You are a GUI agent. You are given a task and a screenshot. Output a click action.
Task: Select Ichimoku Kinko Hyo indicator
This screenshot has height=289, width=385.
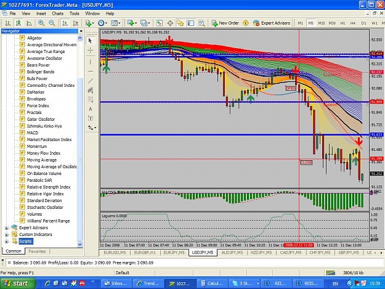click(44, 126)
